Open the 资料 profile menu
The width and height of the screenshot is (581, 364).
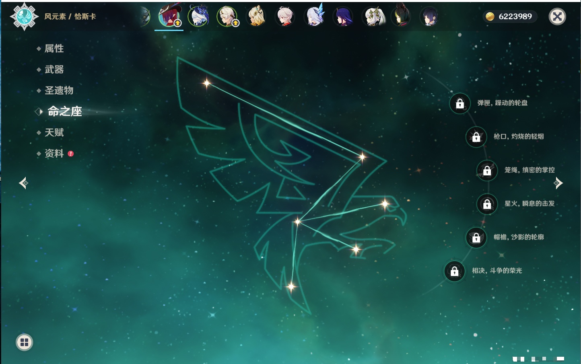click(x=54, y=153)
